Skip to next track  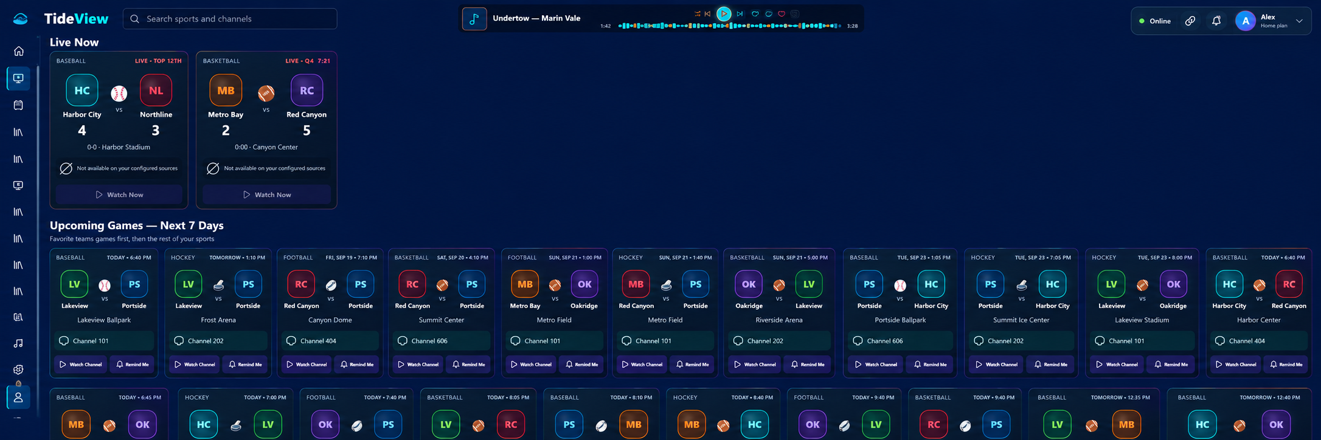[x=740, y=13]
